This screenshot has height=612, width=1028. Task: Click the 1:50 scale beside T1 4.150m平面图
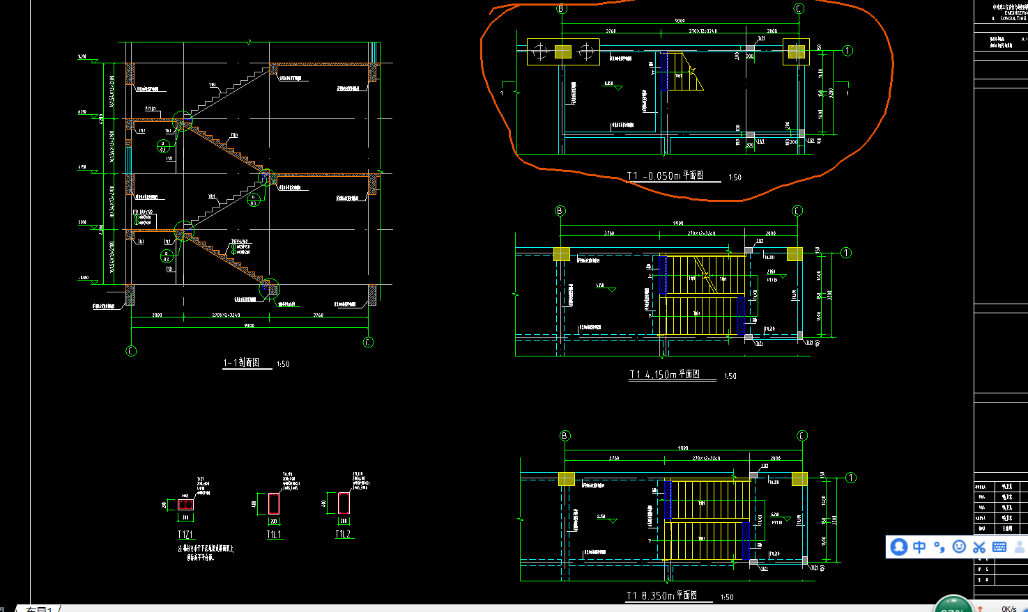coord(730,376)
